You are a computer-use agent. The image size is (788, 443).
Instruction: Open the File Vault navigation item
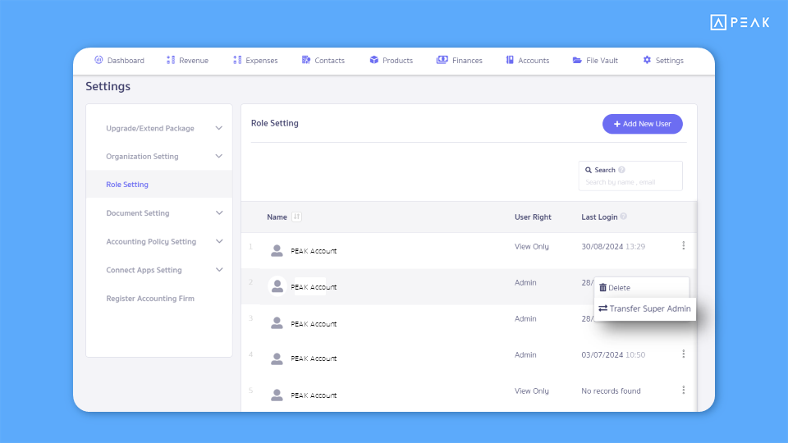coord(595,60)
